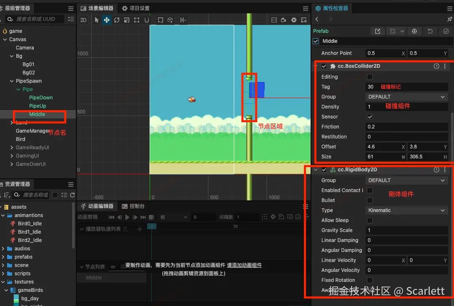Click the scene camera icon

284,20
